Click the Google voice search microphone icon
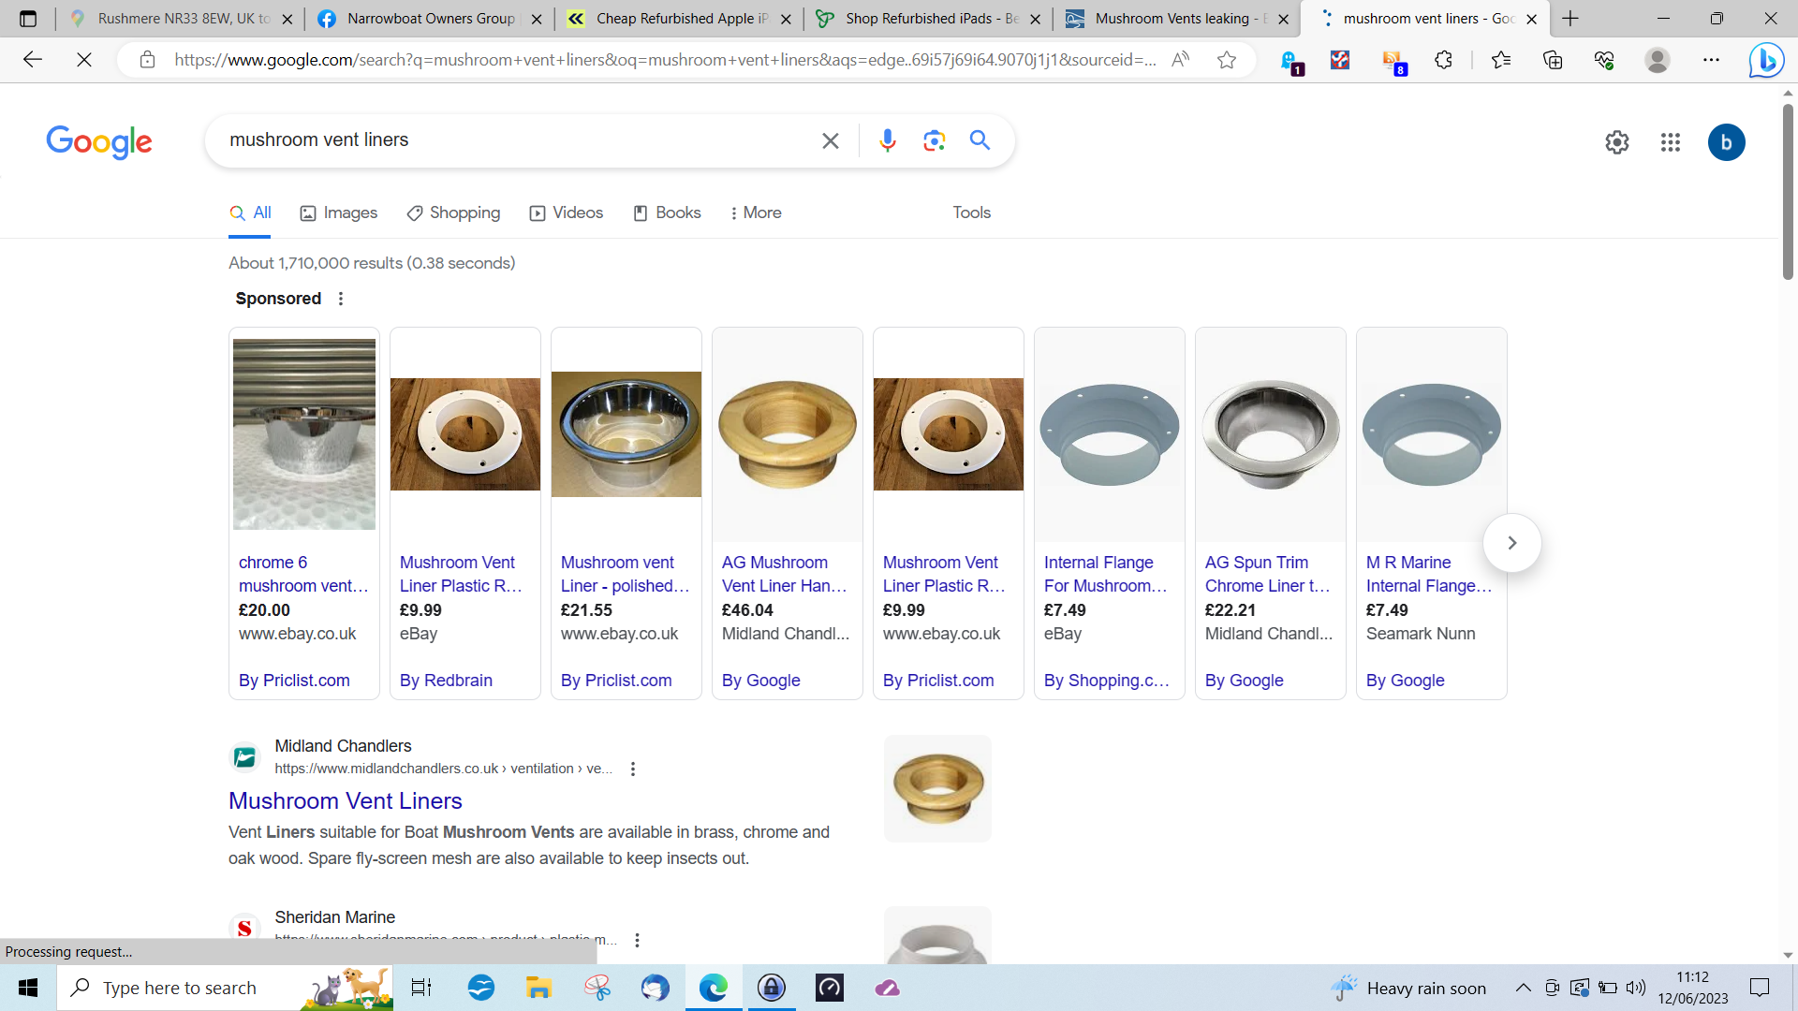Screen dimensions: 1798x1011 click(x=887, y=140)
